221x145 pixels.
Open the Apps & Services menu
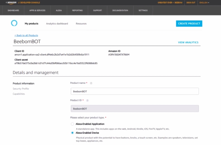pyautogui.click(x=37, y=10)
